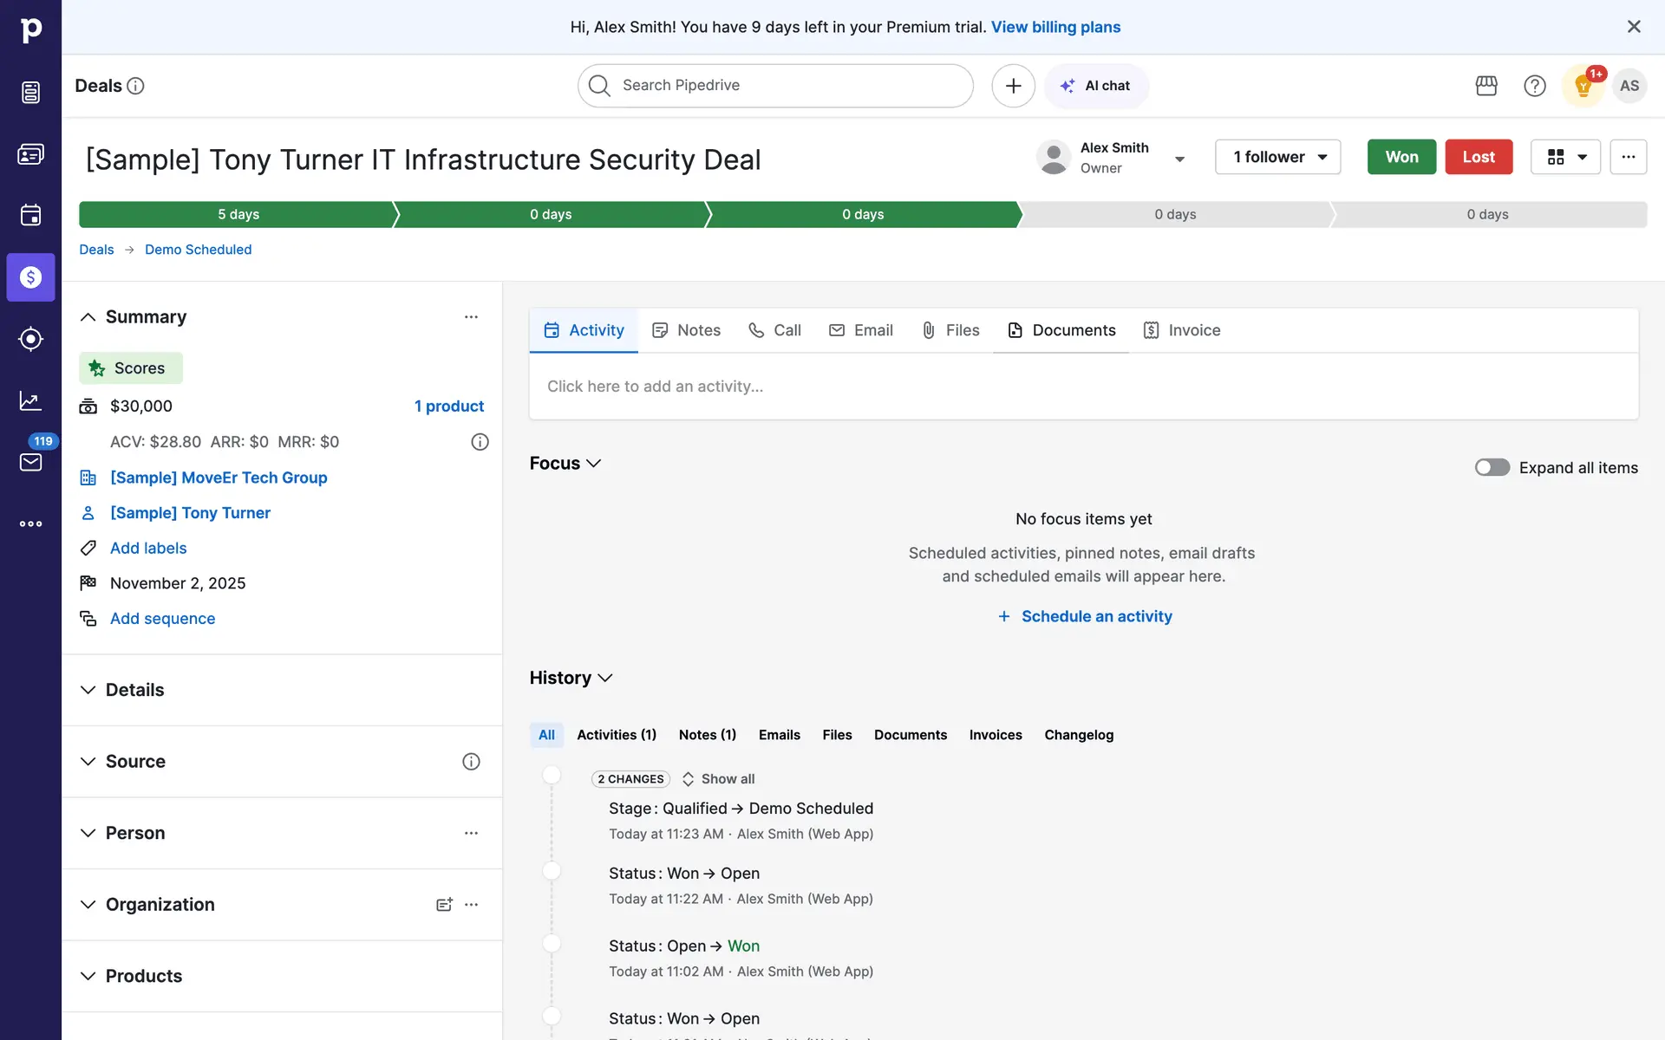Image resolution: width=1665 pixels, height=1040 pixels.
Task: Open the Insights chart sidebar icon
Action: tap(30, 400)
